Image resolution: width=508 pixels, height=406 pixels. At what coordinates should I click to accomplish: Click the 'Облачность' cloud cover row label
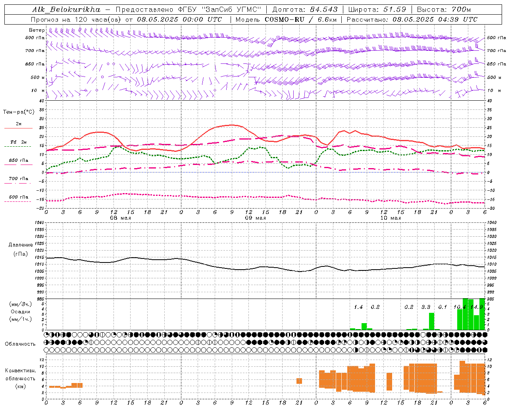click(20, 344)
